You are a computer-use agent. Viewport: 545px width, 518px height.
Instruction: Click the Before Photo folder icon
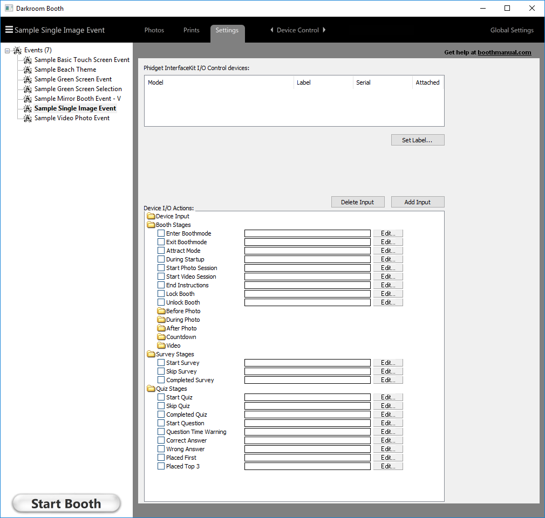161,310
